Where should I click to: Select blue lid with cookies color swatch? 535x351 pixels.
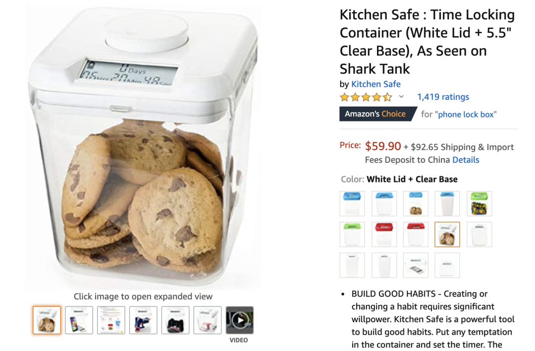pyautogui.click(x=416, y=203)
